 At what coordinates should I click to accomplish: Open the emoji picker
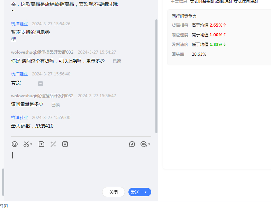[x=15, y=144]
